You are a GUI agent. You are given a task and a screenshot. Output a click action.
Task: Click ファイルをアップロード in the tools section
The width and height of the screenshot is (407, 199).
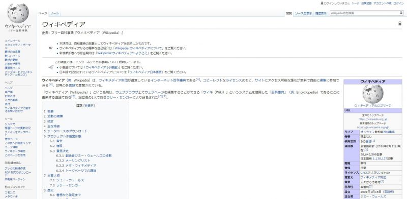click(x=17, y=133)
